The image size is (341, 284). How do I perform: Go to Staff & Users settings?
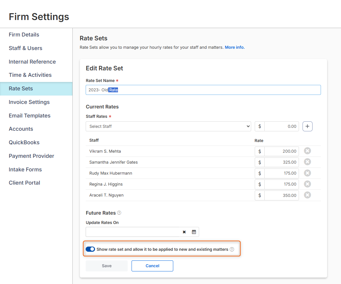coord(26,48)
